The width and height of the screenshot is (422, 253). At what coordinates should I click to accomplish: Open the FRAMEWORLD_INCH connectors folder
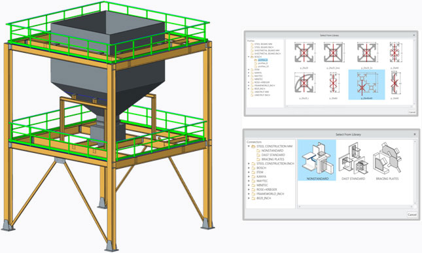click(268, 194)
